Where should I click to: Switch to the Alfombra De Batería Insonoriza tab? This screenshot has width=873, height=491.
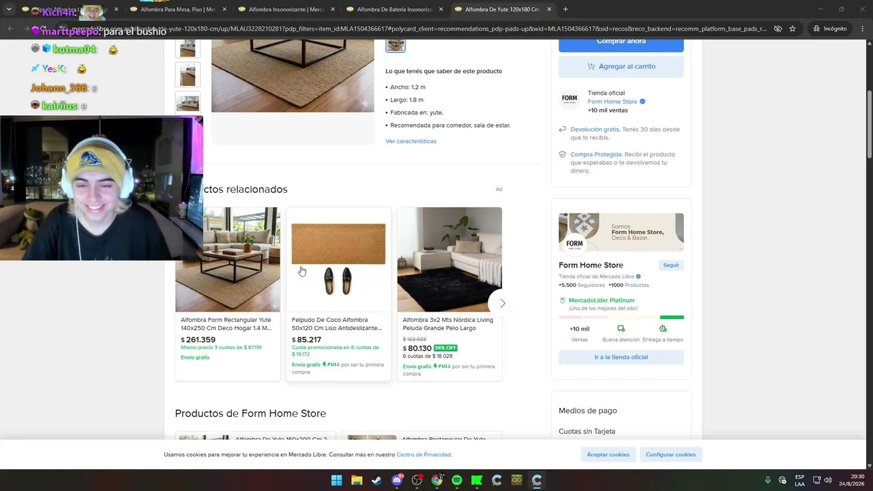pos(394,10)
